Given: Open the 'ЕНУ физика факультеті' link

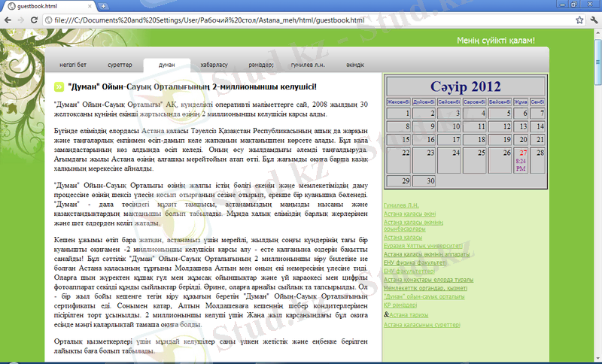Looking at the screenshot, I should click(415, 262).
